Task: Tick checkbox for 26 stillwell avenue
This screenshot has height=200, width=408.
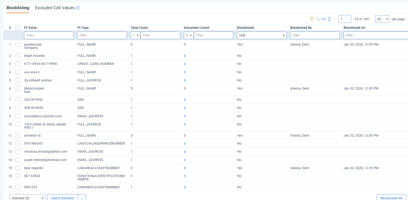Action: tap(18, 80)
